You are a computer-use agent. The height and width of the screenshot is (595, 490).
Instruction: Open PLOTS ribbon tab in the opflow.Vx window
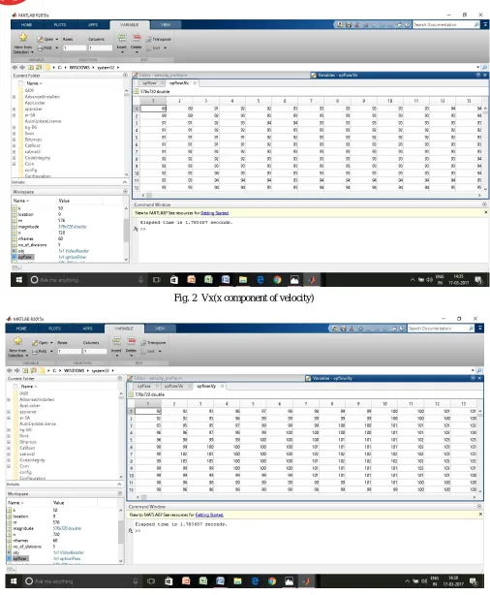pos(59,24)
